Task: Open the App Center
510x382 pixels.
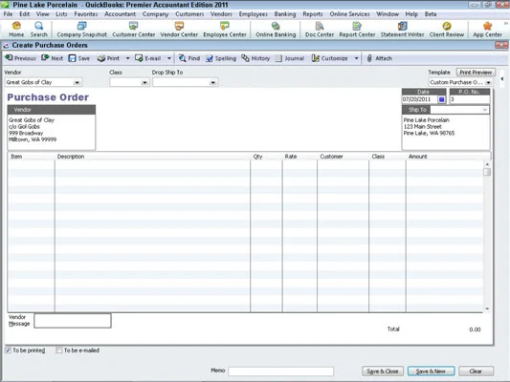Action: tap(487, 30)
